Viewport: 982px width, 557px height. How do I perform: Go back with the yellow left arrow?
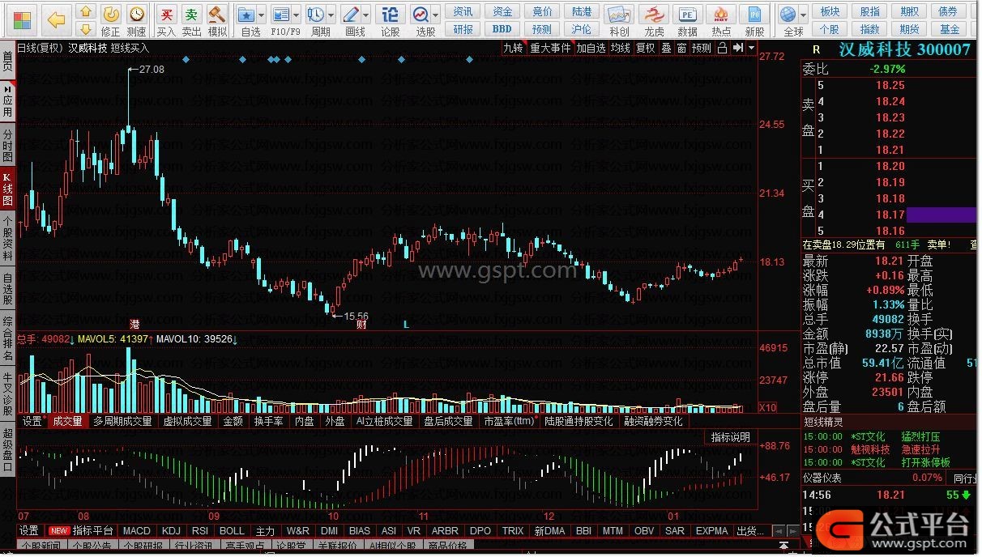tap(57, 19)
